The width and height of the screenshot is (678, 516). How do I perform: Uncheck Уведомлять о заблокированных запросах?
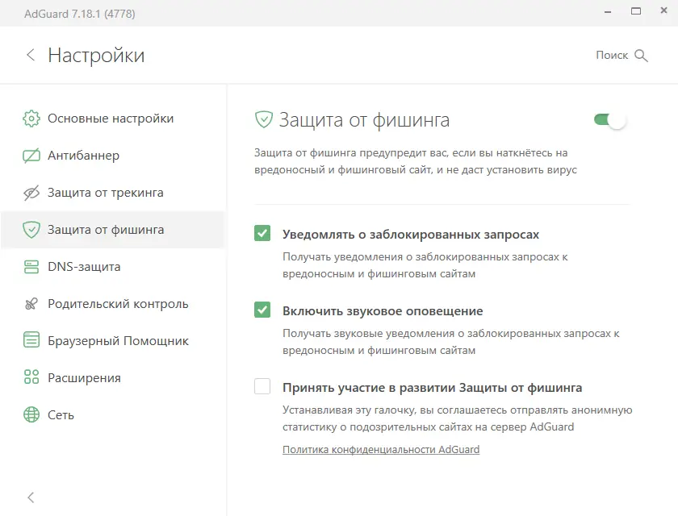(262, 234)
